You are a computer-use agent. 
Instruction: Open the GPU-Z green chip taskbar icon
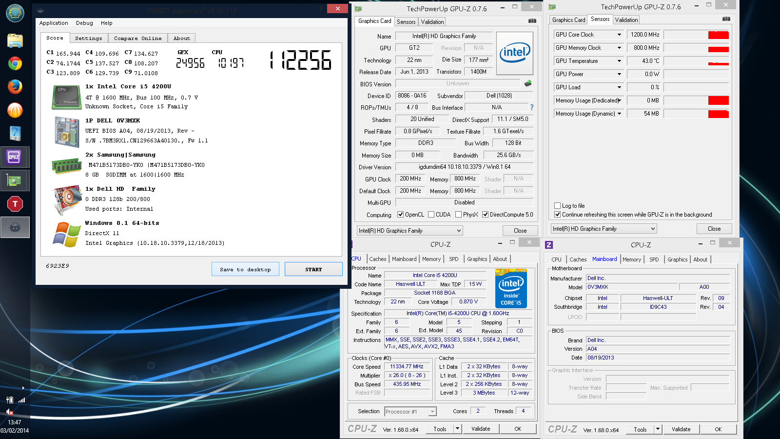[14, 180]
